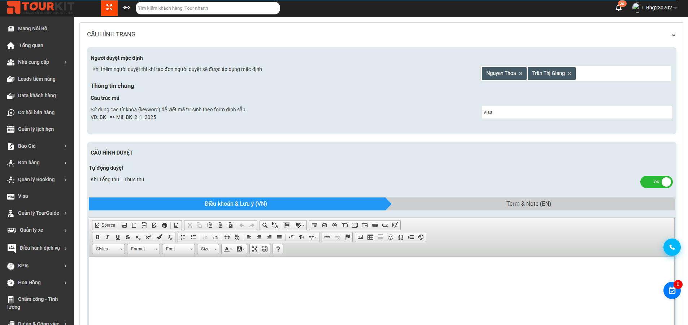Insert a numbered list

(x=183, y=237)
